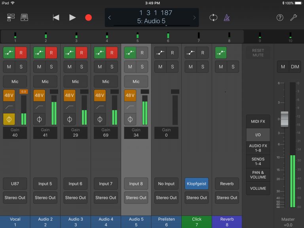Open settings with the wrench icon
The width and height of the screenshot is (304, 228).
pos(294,18)
